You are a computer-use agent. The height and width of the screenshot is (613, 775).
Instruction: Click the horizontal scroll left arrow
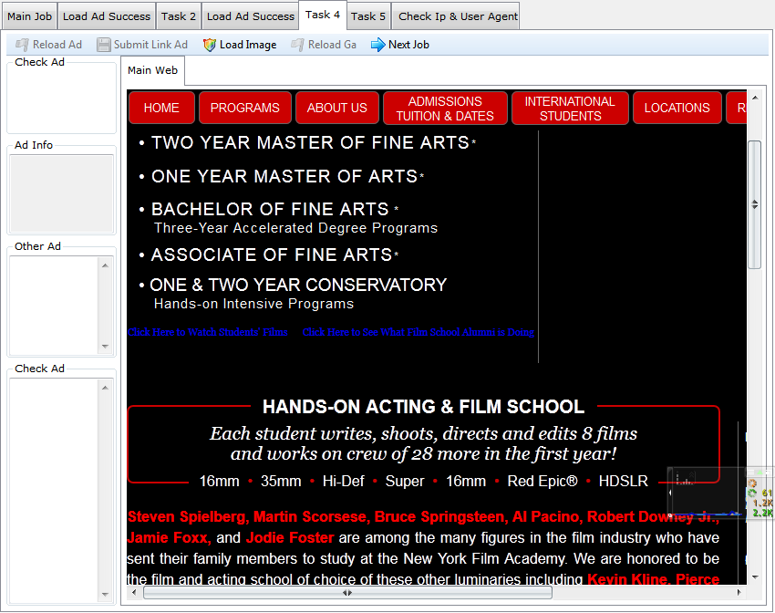click(x=134, y=592)
